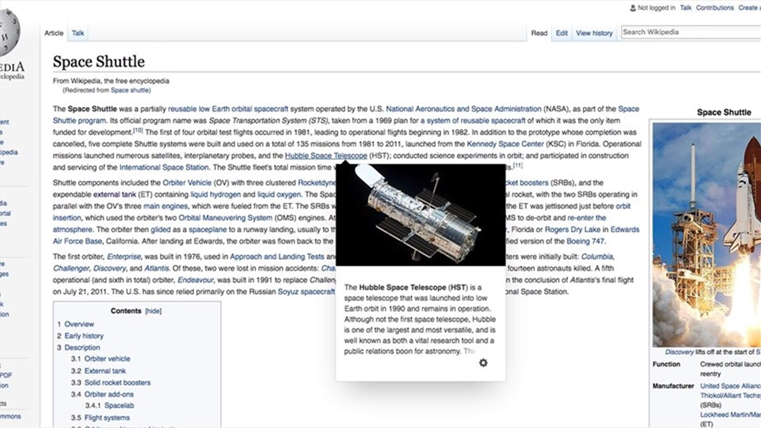Open the Orbiter Vehicle link

(187, 183)
